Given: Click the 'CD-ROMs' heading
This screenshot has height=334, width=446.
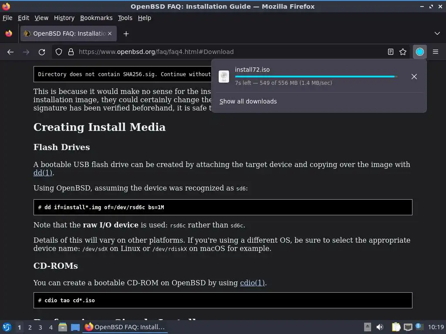Looking at the screenshot, I should 56,266.
